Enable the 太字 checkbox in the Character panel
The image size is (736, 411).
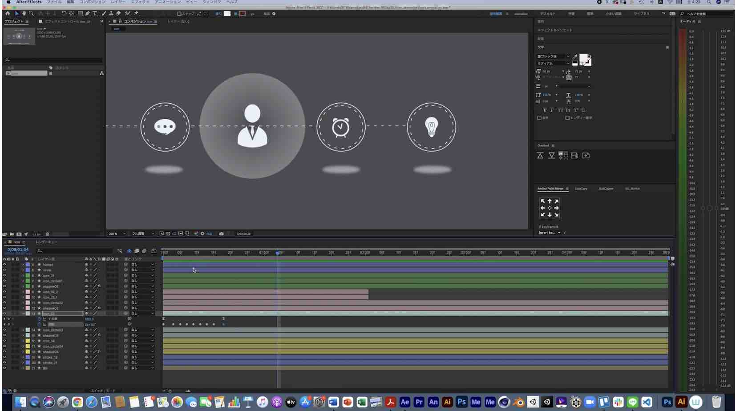[539, 118]
